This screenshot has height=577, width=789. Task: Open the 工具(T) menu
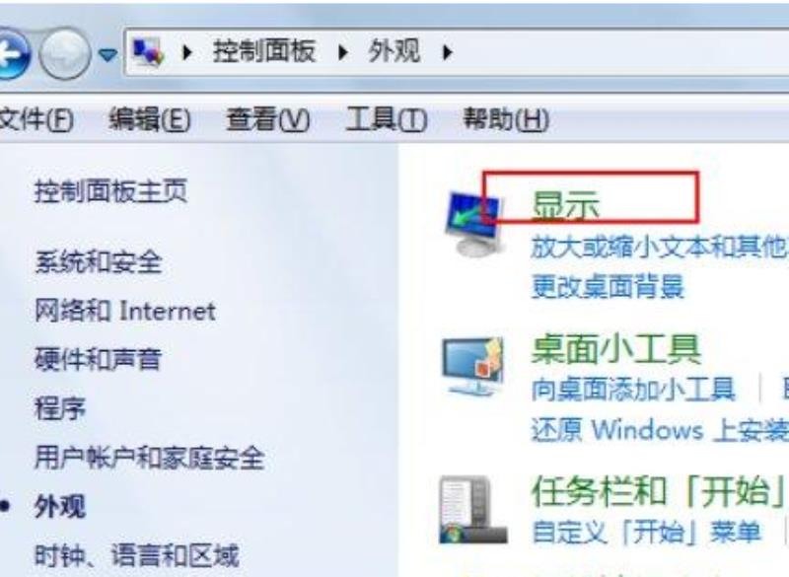click(x=387, y=119)
